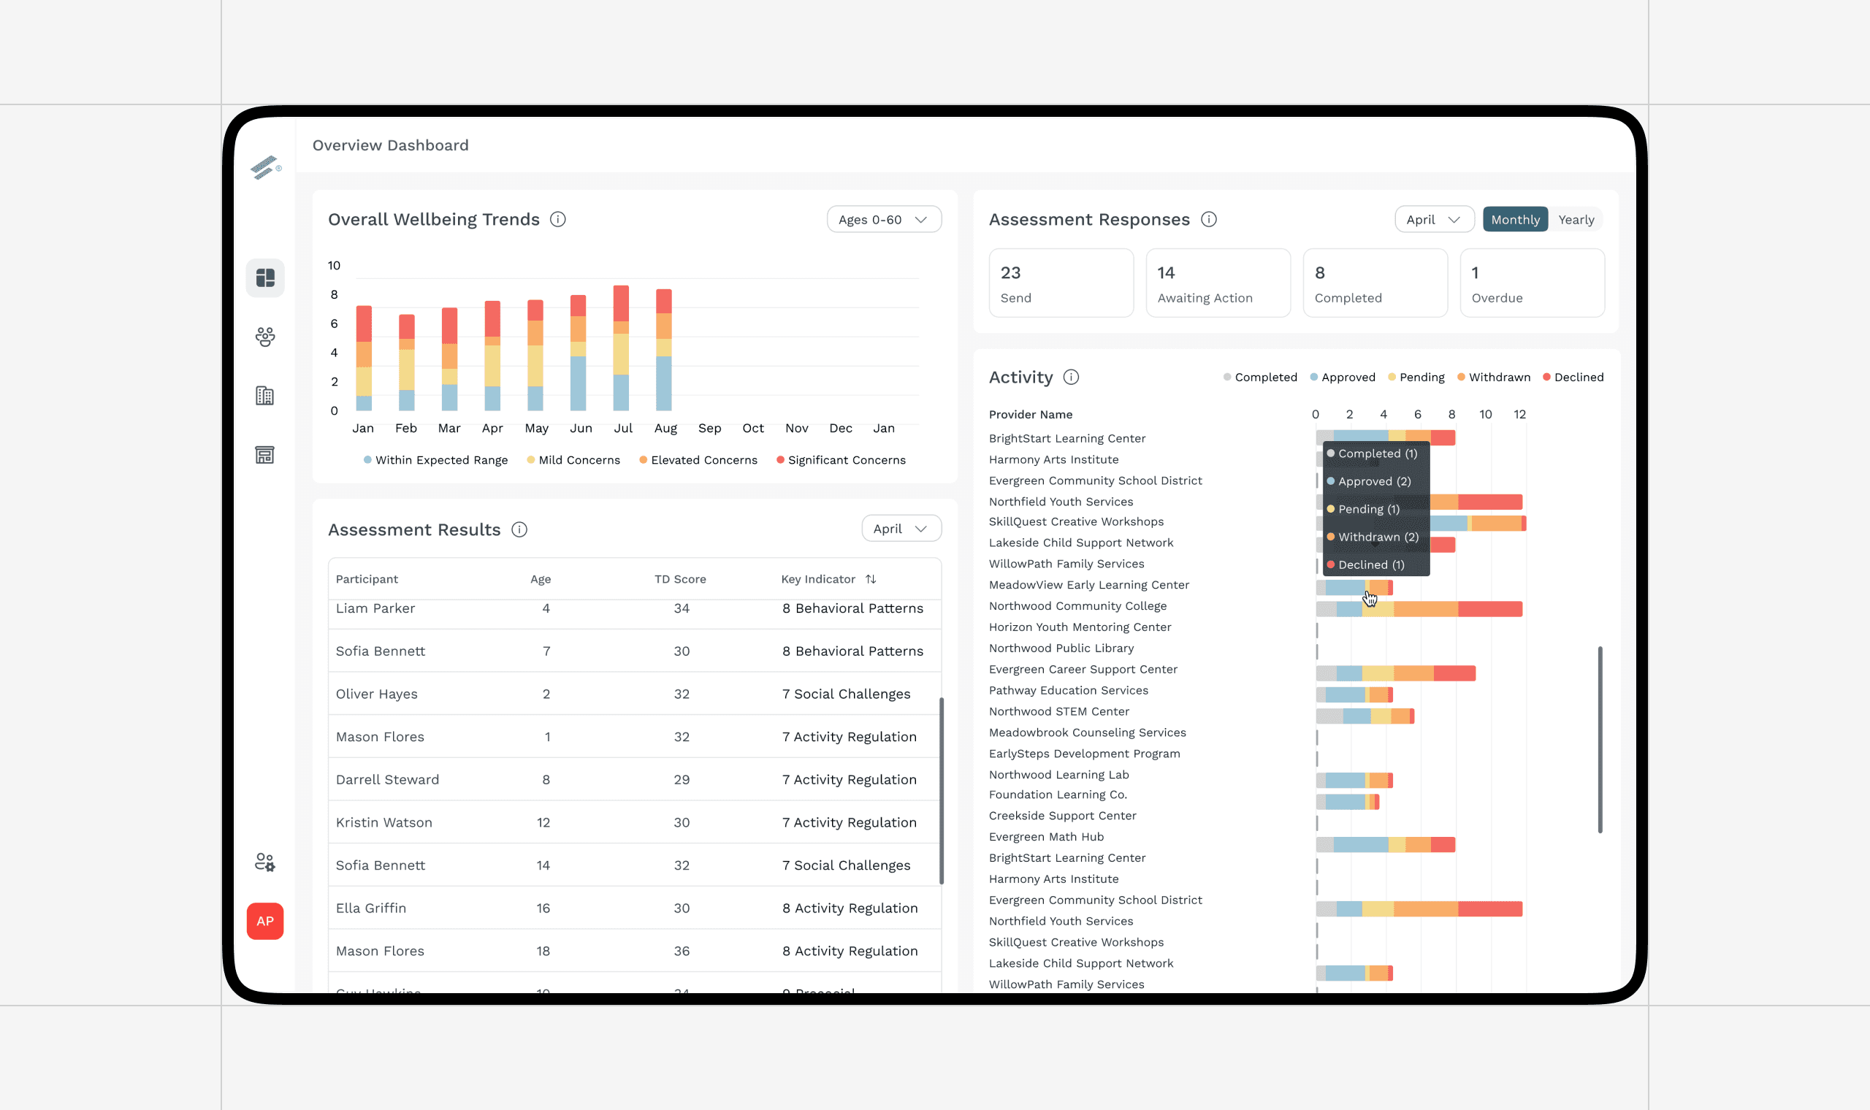Open the organizations building sidebar icon
Screen dimensions: 1870x1110
[x=264, y=396]
